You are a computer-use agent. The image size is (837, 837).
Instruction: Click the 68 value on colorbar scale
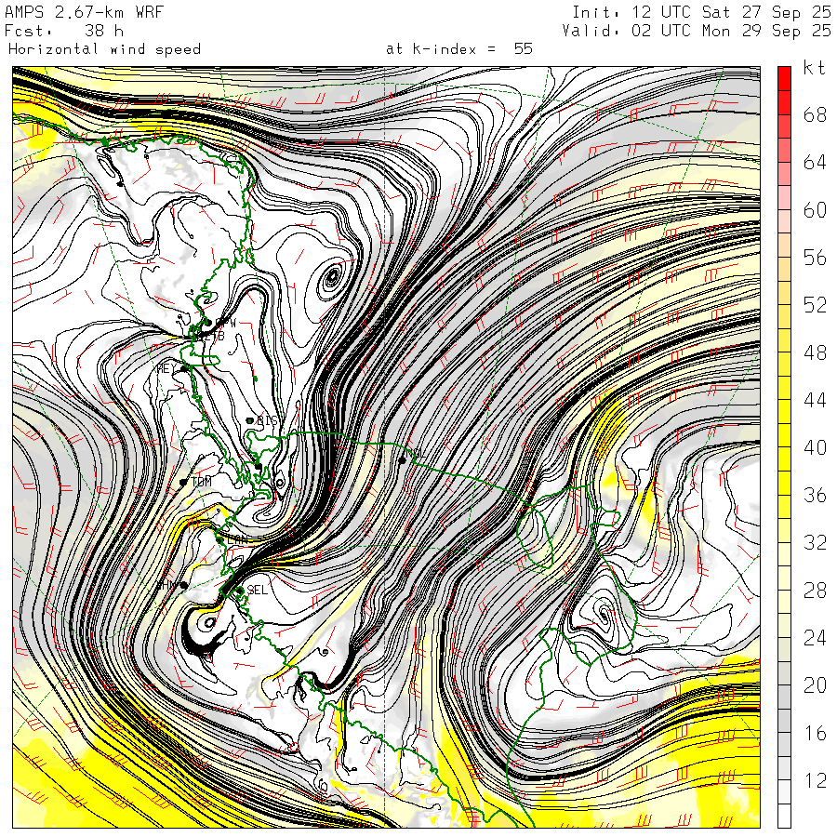815,115
